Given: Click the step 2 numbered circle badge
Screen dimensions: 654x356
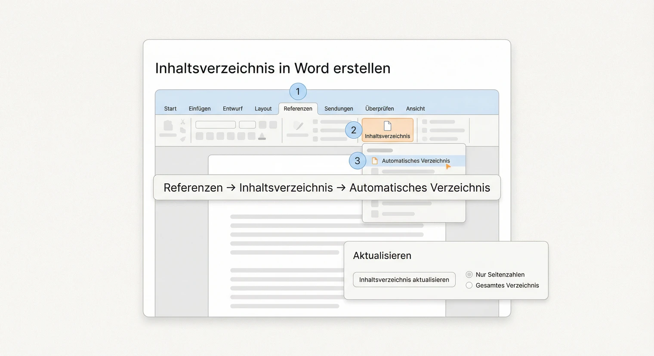Looking at the screenshot, I should click(x=353, y=130).
